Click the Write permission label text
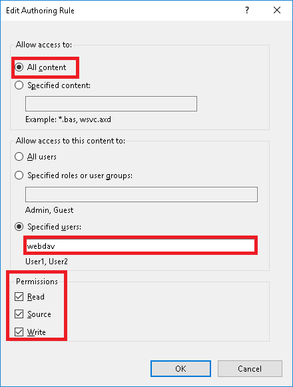 click(x=37, y=332)
